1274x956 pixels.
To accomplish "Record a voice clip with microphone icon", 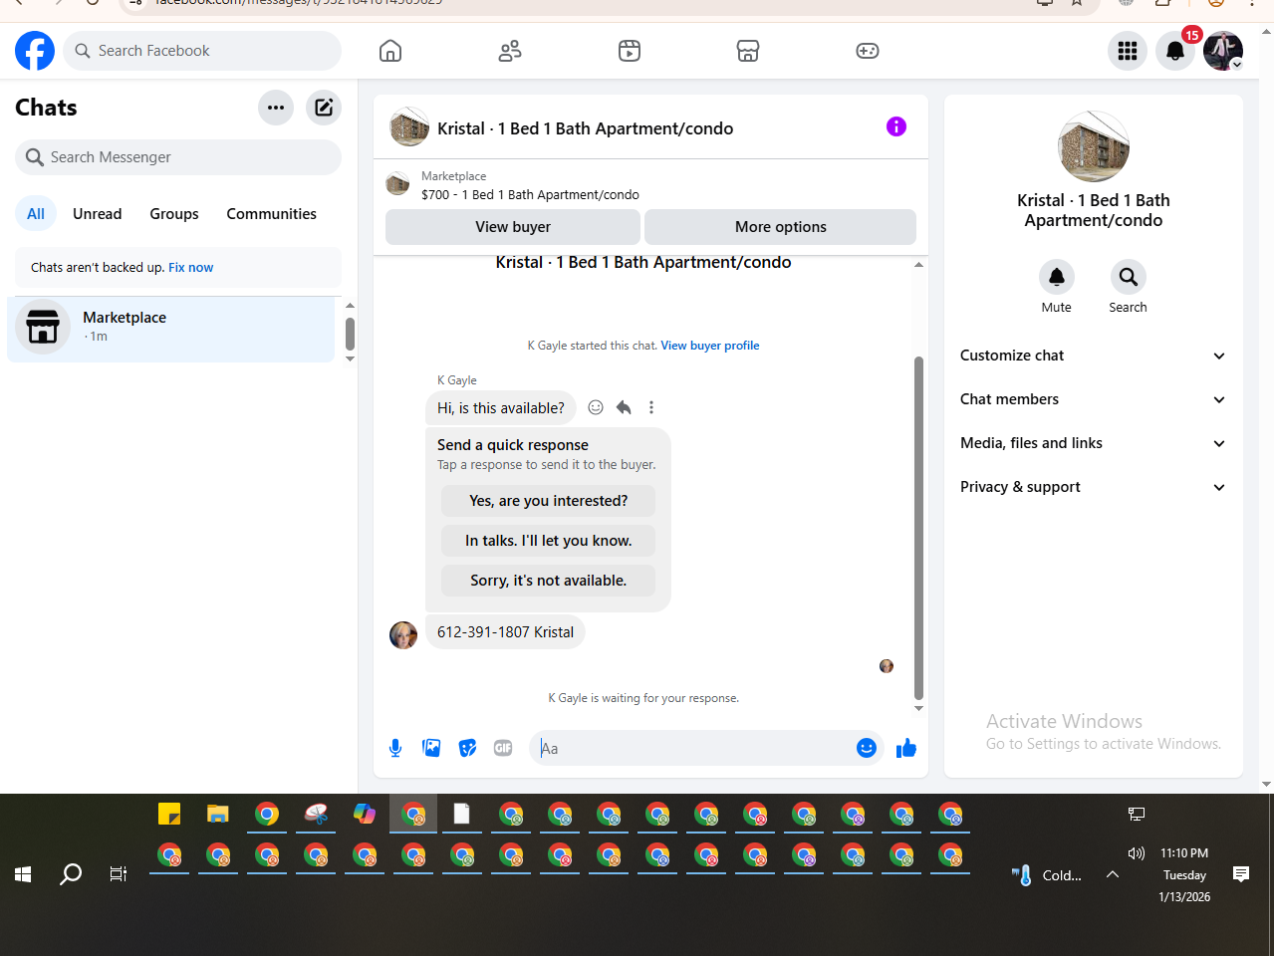I will coord(395,748).
